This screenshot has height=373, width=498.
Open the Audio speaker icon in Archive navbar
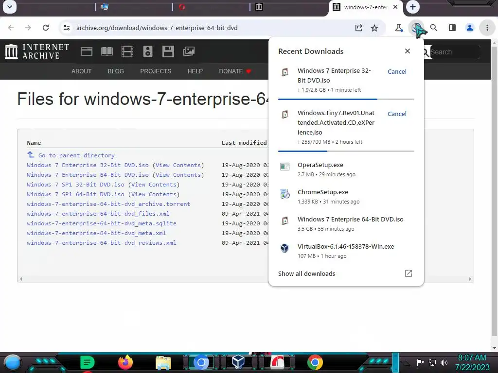coord(148,51)
